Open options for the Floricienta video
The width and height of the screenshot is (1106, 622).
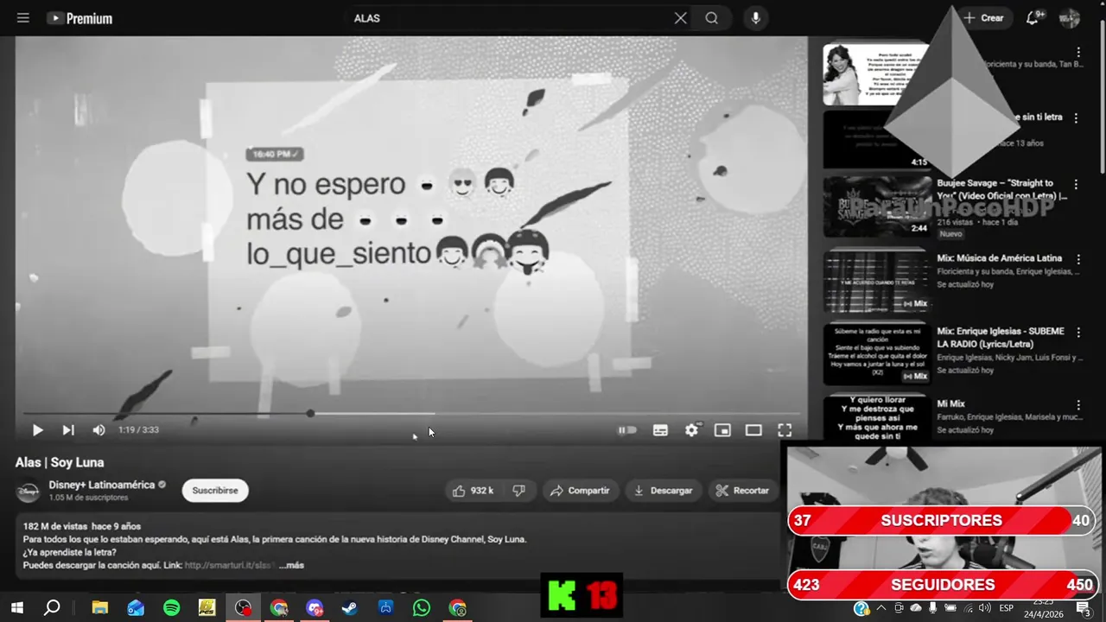1077,53
